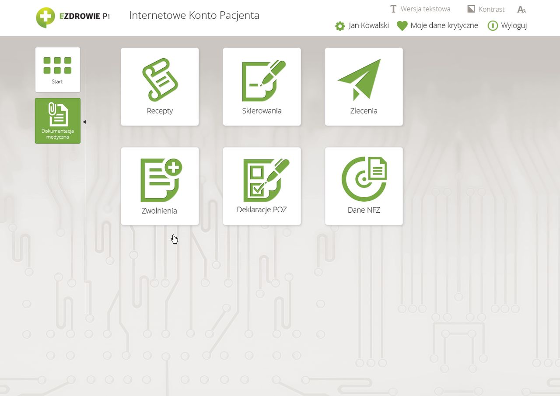This screenshot has height=396, width=560.
Task: Open the Zwolnienia document-plus tile
Action: [x=160, y=186]
